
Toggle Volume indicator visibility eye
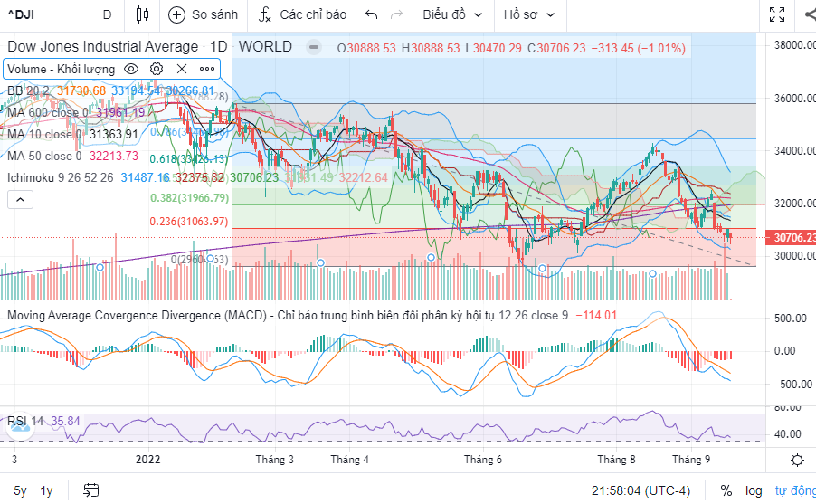tap(131, 69)
